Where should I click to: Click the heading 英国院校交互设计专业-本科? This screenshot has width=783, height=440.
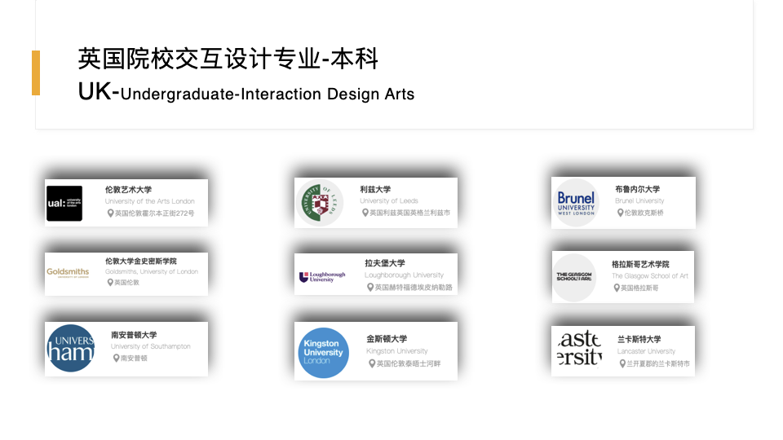(228, 59)
